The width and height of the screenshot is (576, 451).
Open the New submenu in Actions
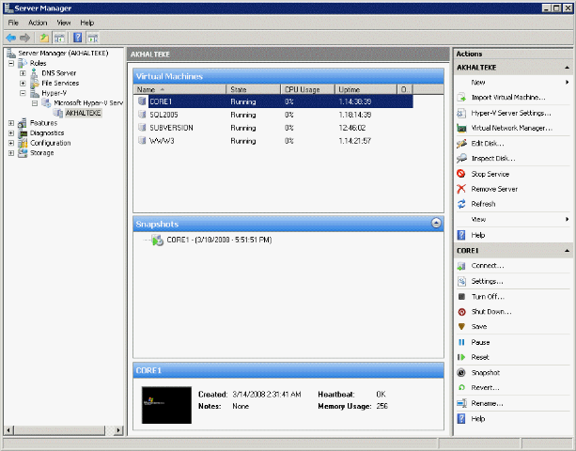513,83
